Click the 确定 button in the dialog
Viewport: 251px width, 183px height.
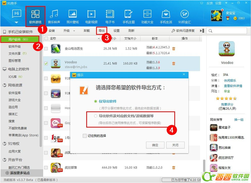(155, 145)
